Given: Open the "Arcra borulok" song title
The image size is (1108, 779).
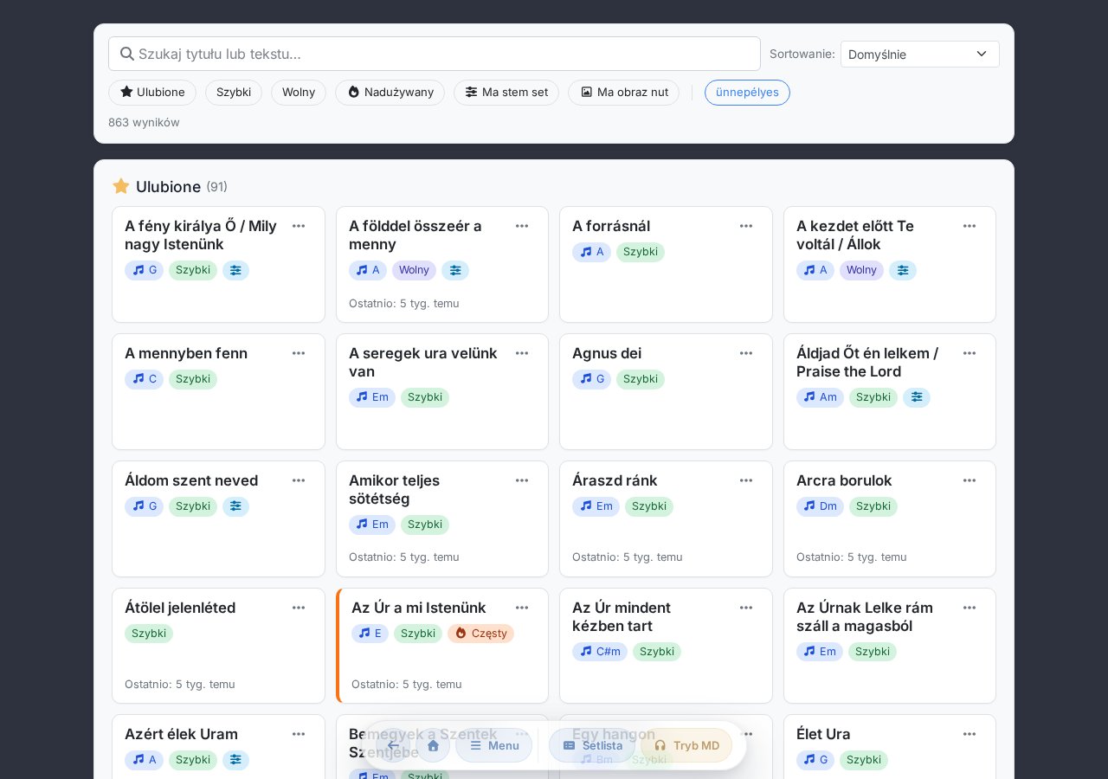Looking at the screenshot, I should click(844, 480).
